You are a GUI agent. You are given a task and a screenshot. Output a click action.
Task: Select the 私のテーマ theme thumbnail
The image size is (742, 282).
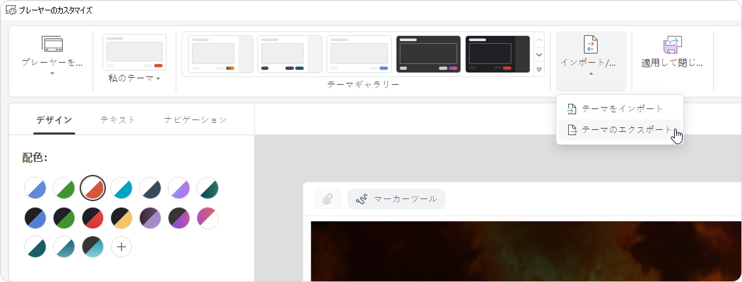click(135, 52)
